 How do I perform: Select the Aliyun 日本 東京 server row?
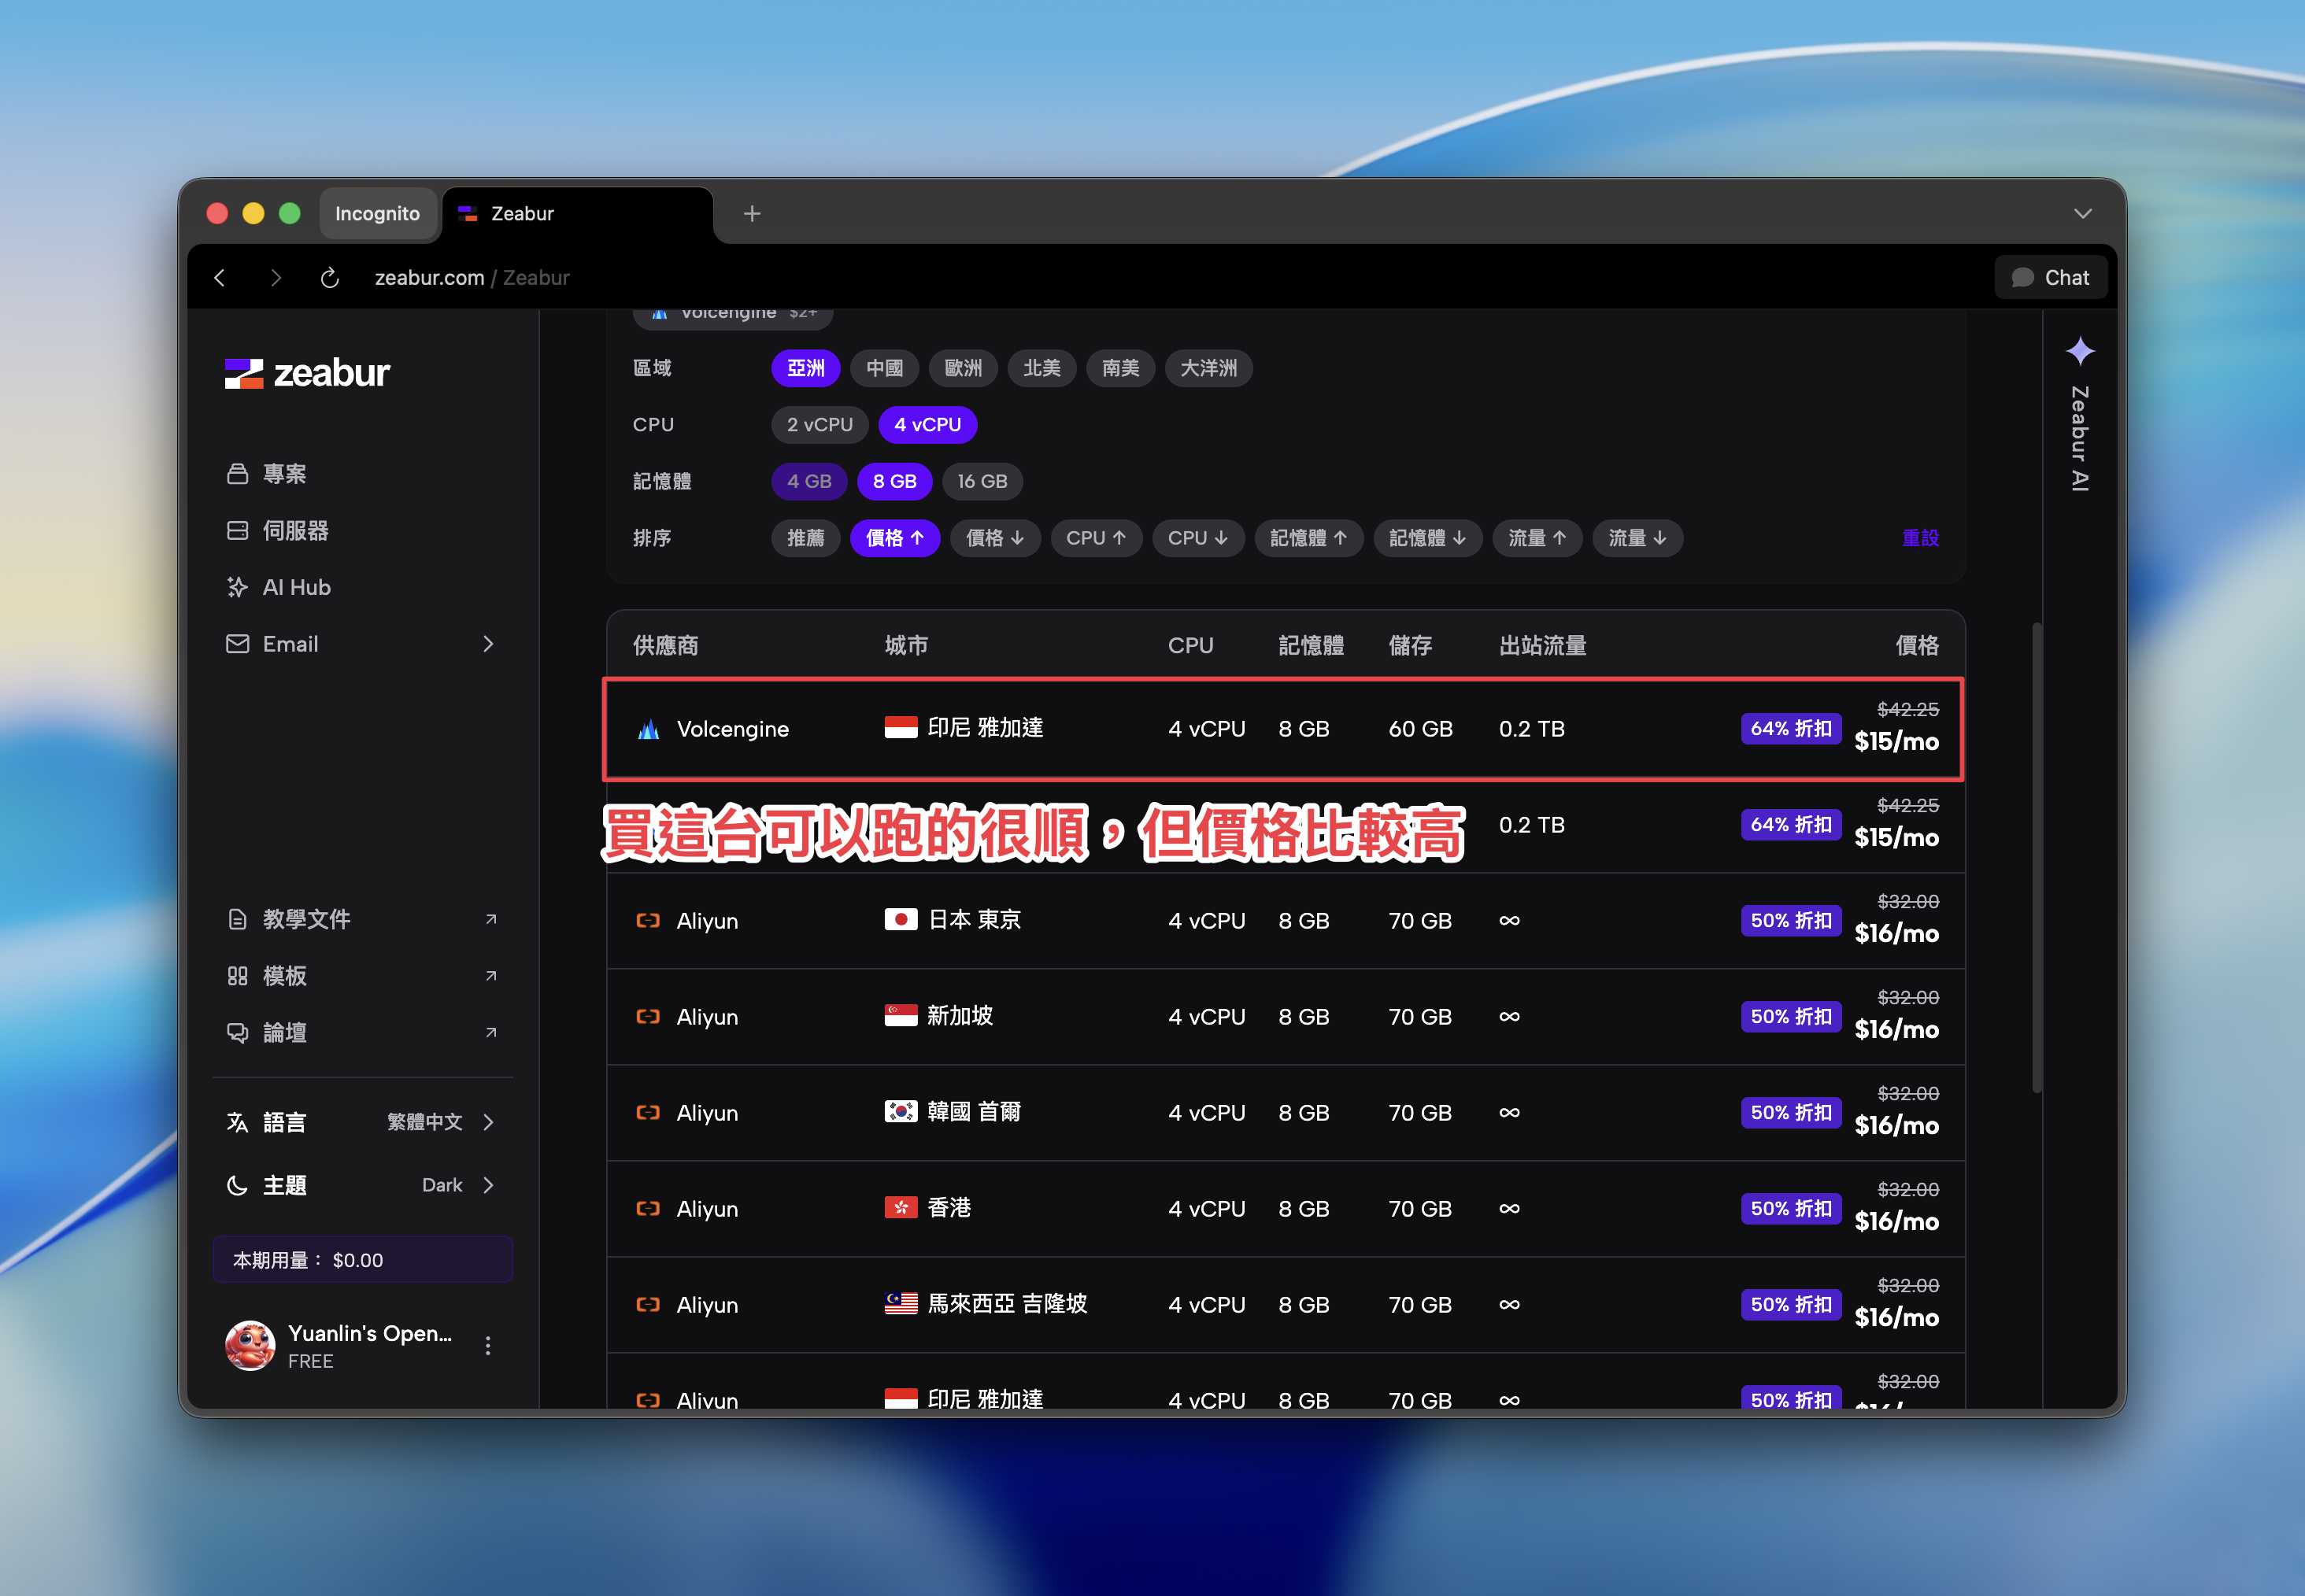(1285, 920)
